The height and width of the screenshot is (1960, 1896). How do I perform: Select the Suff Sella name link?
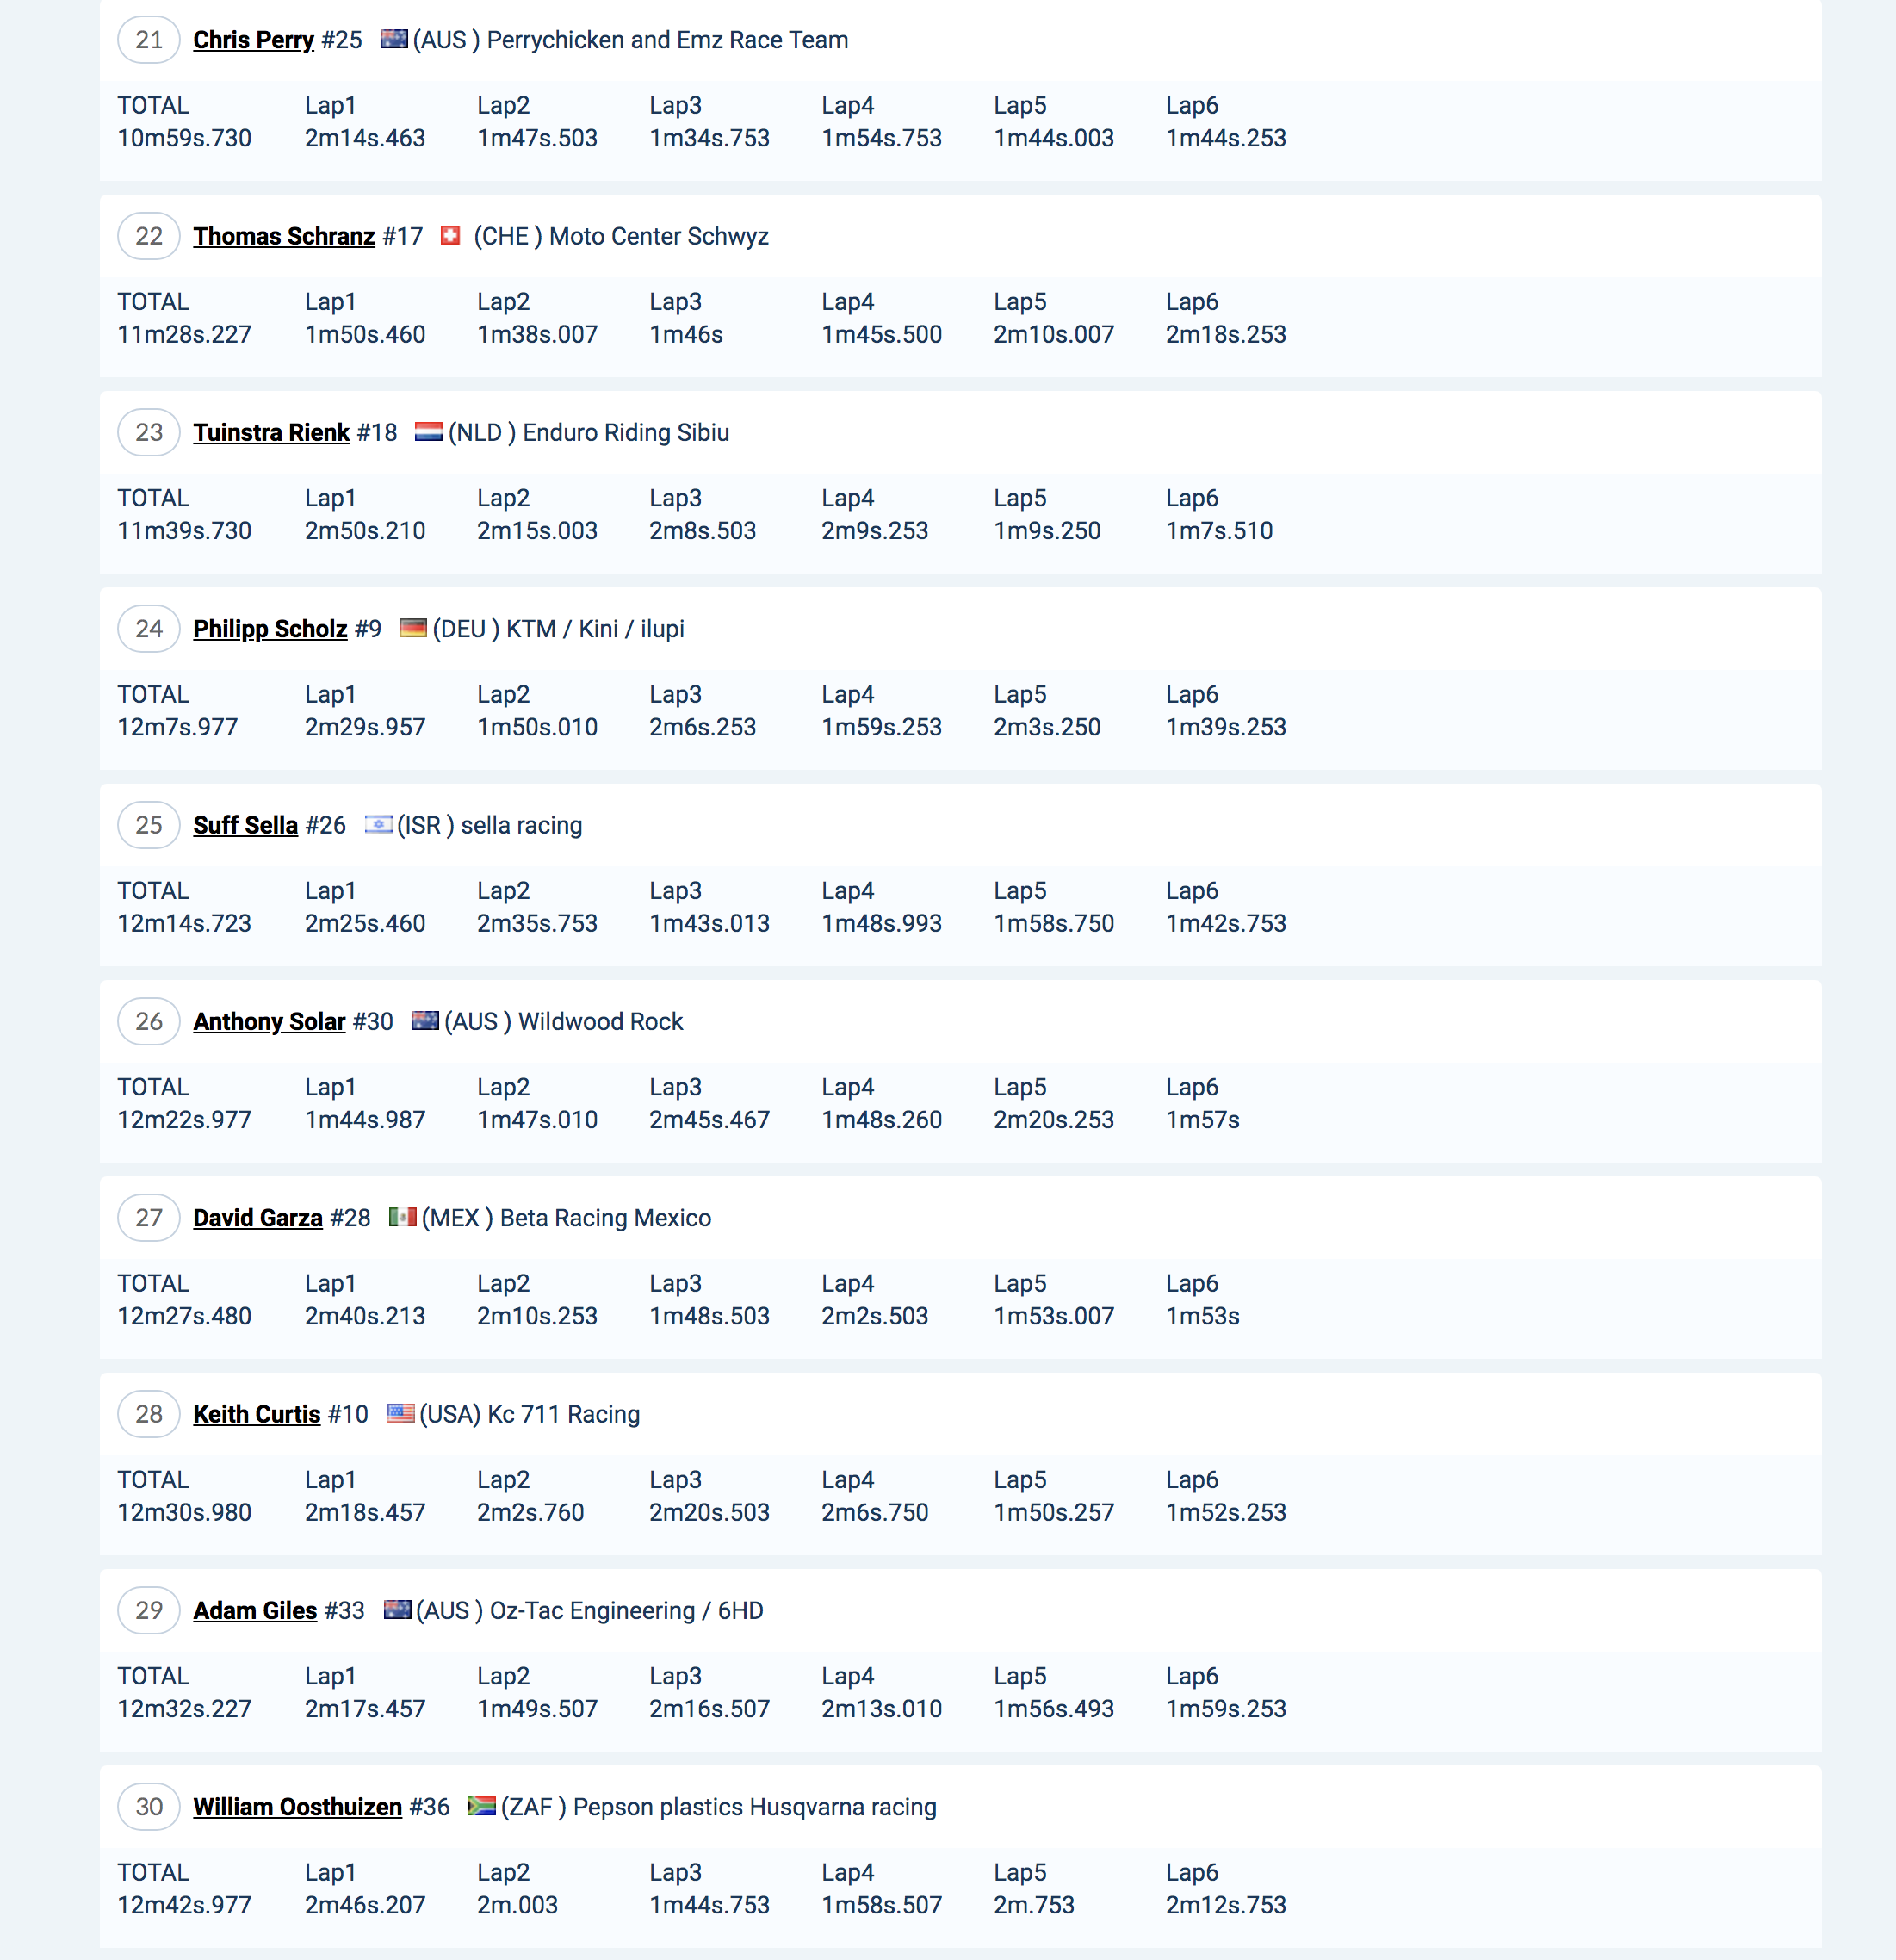click(x=245, y=825)
